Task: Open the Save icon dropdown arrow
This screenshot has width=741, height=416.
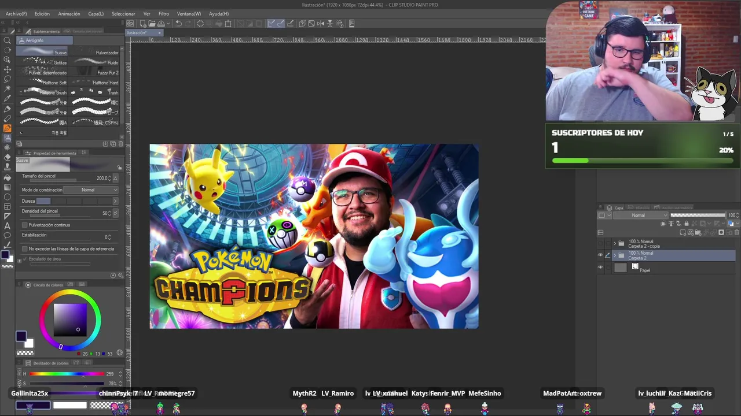Action: 168,24
